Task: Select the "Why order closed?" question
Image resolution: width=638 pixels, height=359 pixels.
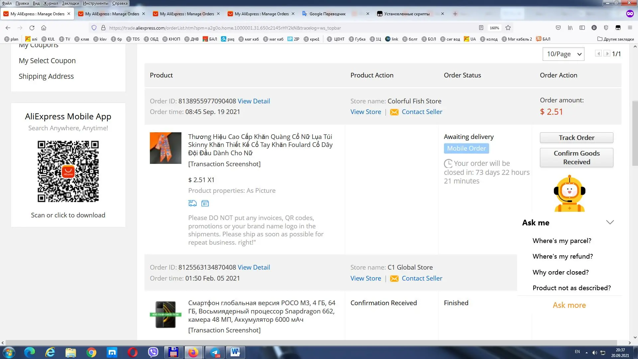Action: pyautogui.click(x=561, y=272)
